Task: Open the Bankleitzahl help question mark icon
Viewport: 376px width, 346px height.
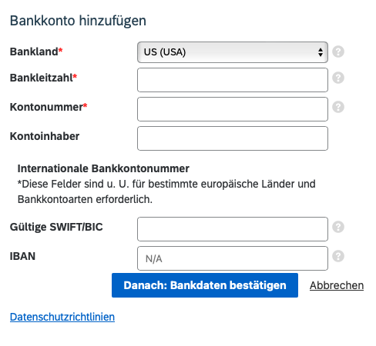Action: [338, 78]
